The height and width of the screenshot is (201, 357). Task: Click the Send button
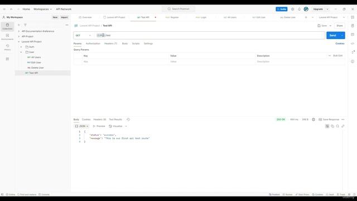(x=332, y=35)
